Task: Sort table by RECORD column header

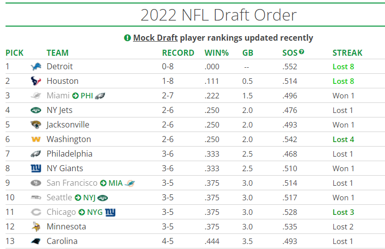Action: click(x=178, y=53)
